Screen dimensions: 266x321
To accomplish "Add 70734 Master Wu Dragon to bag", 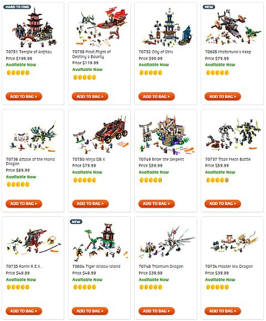I will tap(223, 311).
